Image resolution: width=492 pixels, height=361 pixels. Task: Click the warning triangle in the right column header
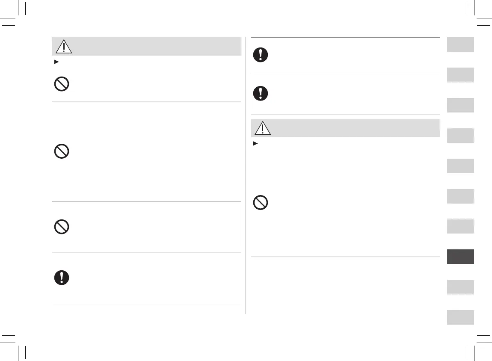point(262,128)
